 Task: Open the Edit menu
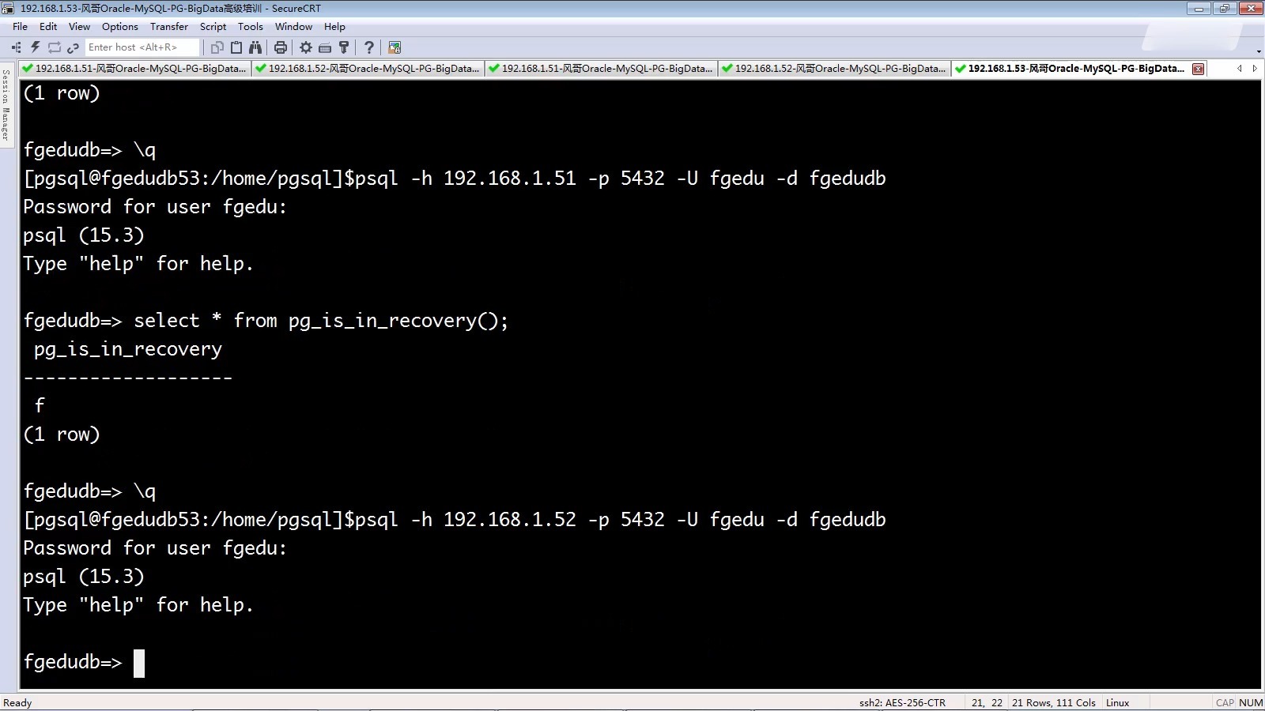(48, 27)
